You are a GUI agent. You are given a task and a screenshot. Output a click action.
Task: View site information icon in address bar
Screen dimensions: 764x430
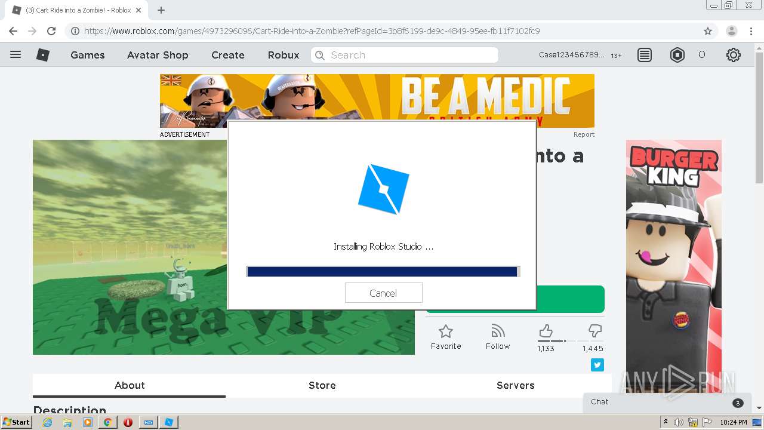(75, 31)
